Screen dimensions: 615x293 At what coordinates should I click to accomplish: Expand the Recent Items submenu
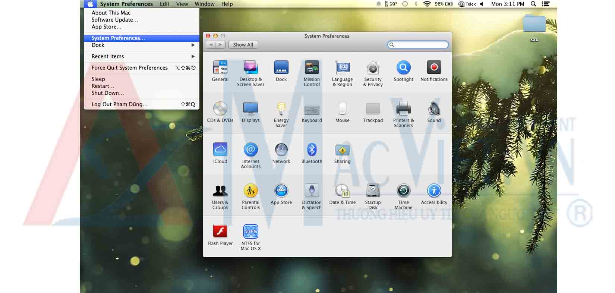[x=142, y=56]
